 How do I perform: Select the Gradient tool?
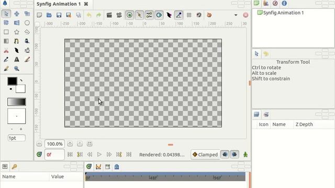click(x=6, y=41)
